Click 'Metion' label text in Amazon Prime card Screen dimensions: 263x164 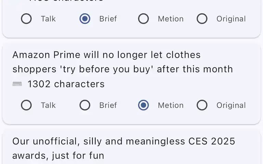pyautogui.click(x=171, y=105)
